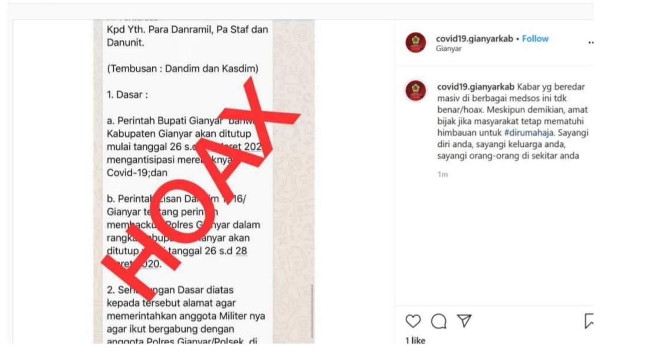Screen dimensions: 657x361
Task: Open covid19.gianyarkab username in the post header
Action: point(474,38)
